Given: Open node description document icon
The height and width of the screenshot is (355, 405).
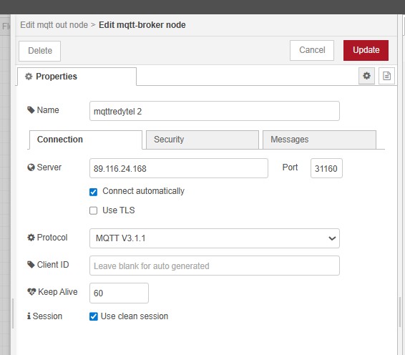Looking at the screenshot, I should click(386, 76).
